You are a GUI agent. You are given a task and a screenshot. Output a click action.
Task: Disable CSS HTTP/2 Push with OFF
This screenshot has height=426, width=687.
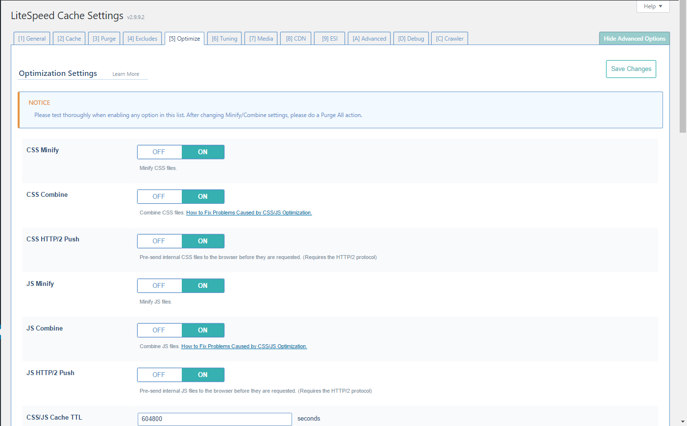159,241
